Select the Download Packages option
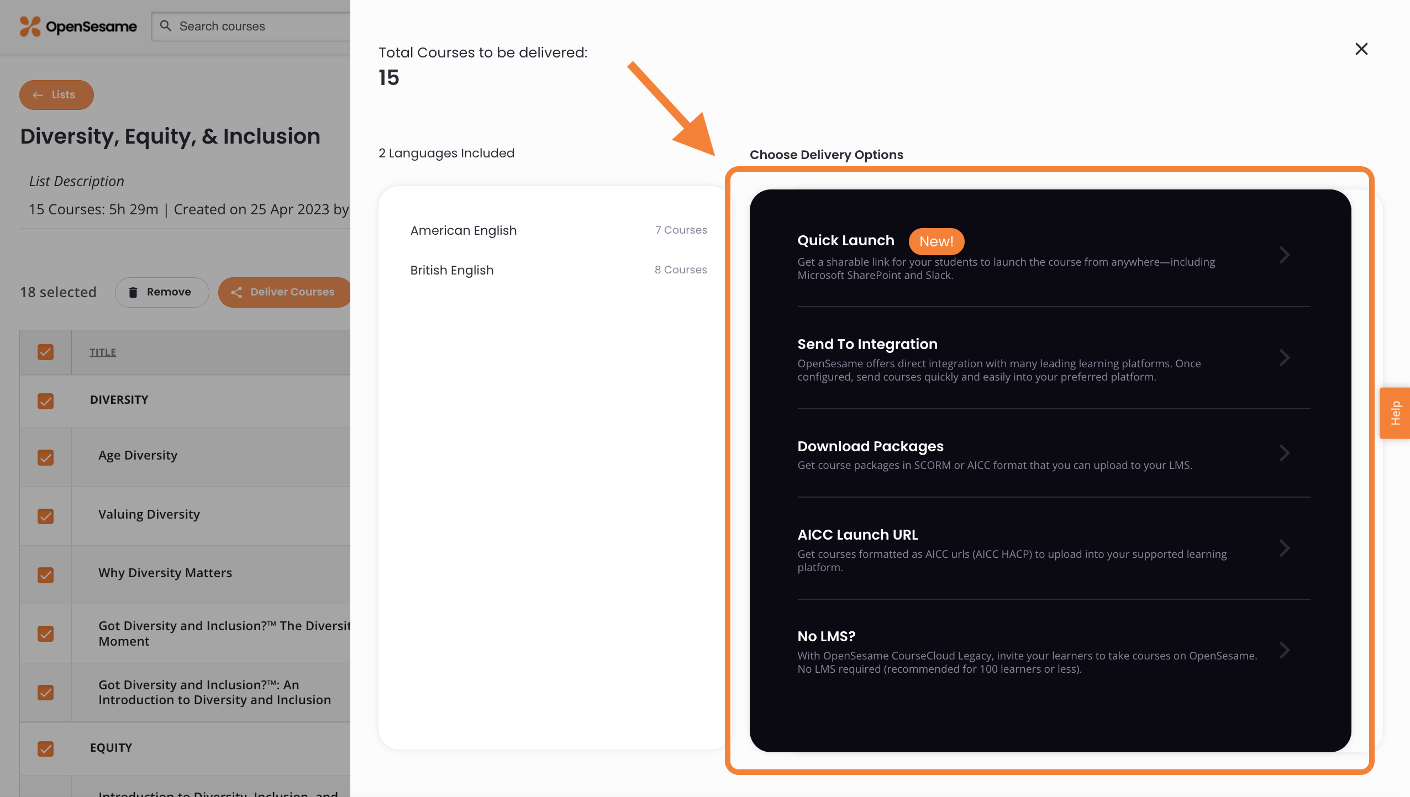The width and height of the screenshot is (1410, 797). pyautogui.click(x=1054, y=454)
